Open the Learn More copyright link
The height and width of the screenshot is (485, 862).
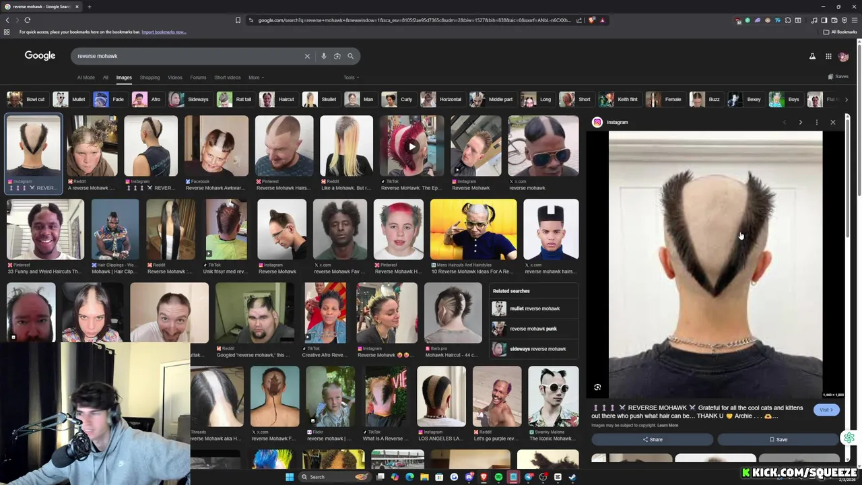(x=667, y=425)
